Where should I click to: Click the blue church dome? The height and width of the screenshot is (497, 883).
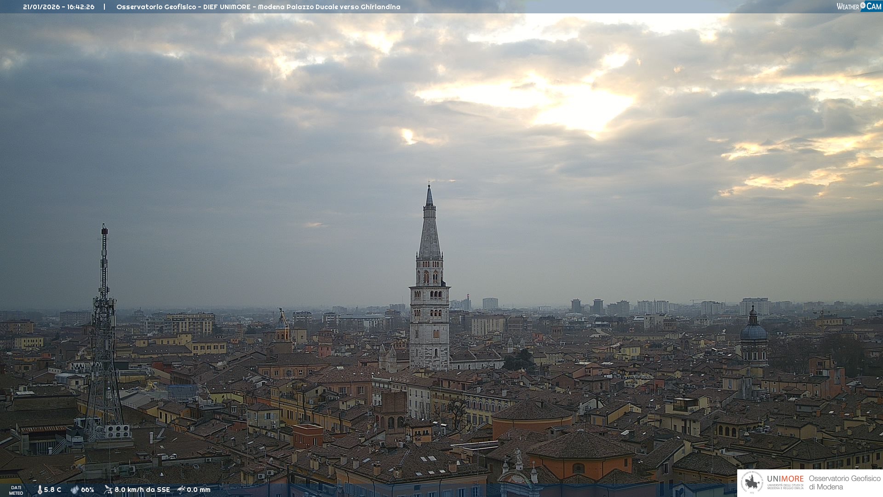point(753,331)
